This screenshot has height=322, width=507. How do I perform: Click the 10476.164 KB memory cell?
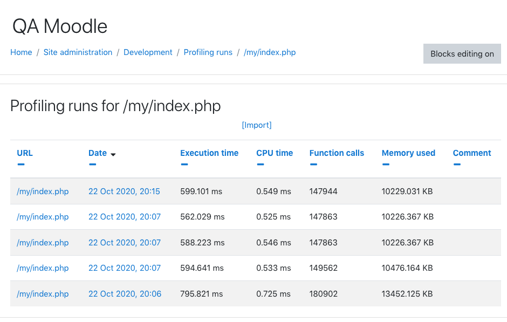pos(407,268)
